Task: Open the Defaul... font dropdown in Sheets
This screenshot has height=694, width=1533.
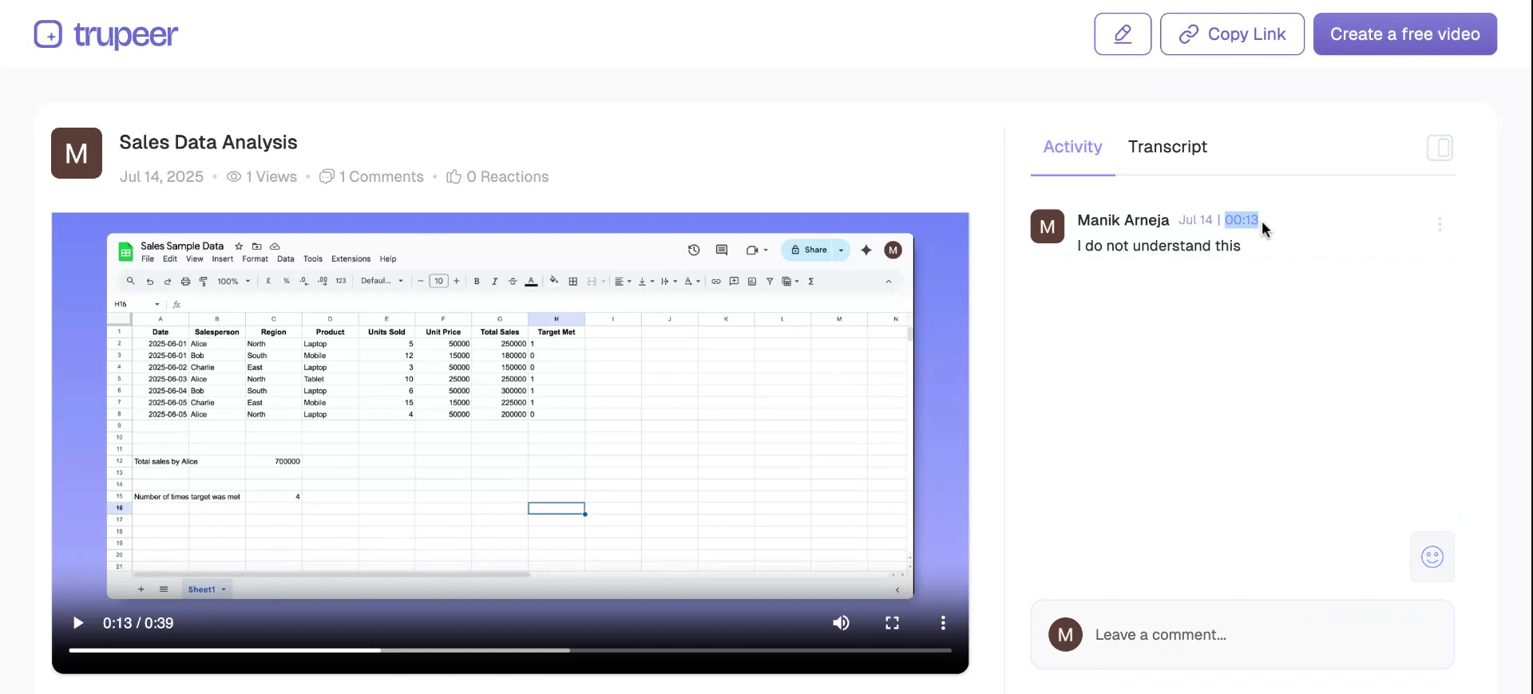Action: [382, 281]
